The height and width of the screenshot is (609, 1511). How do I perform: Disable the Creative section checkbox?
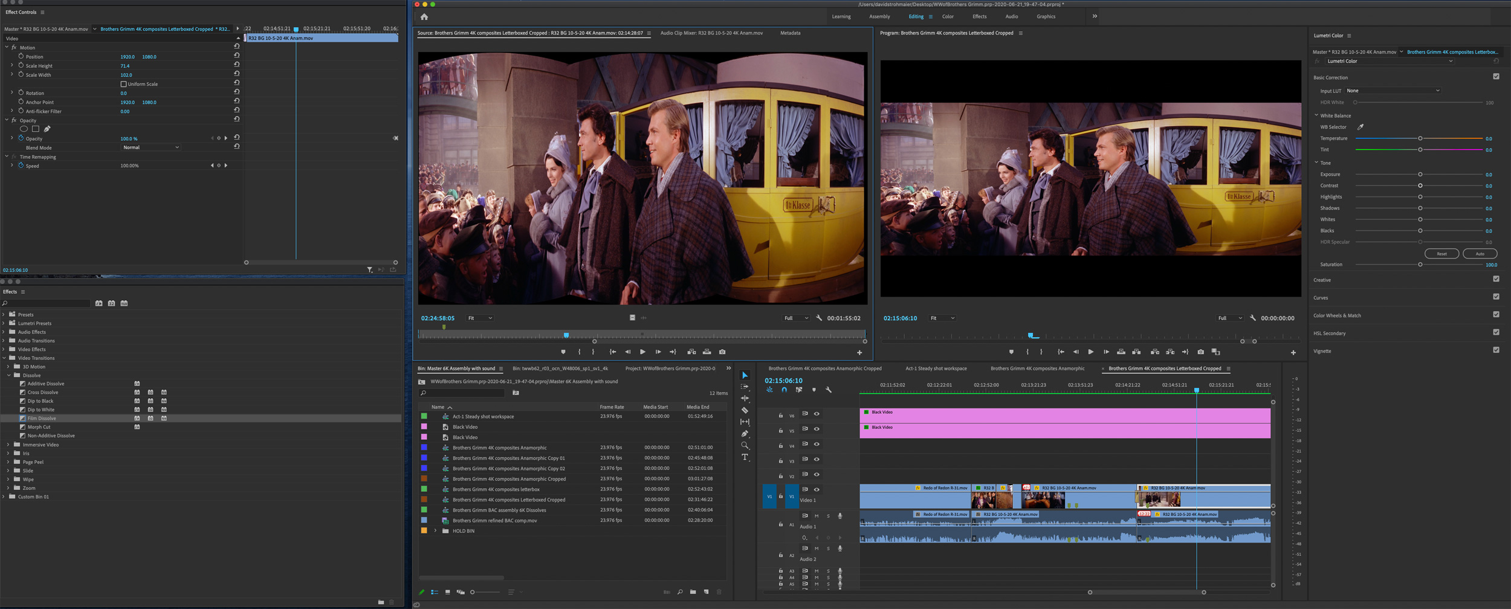tap(1496, 279)
